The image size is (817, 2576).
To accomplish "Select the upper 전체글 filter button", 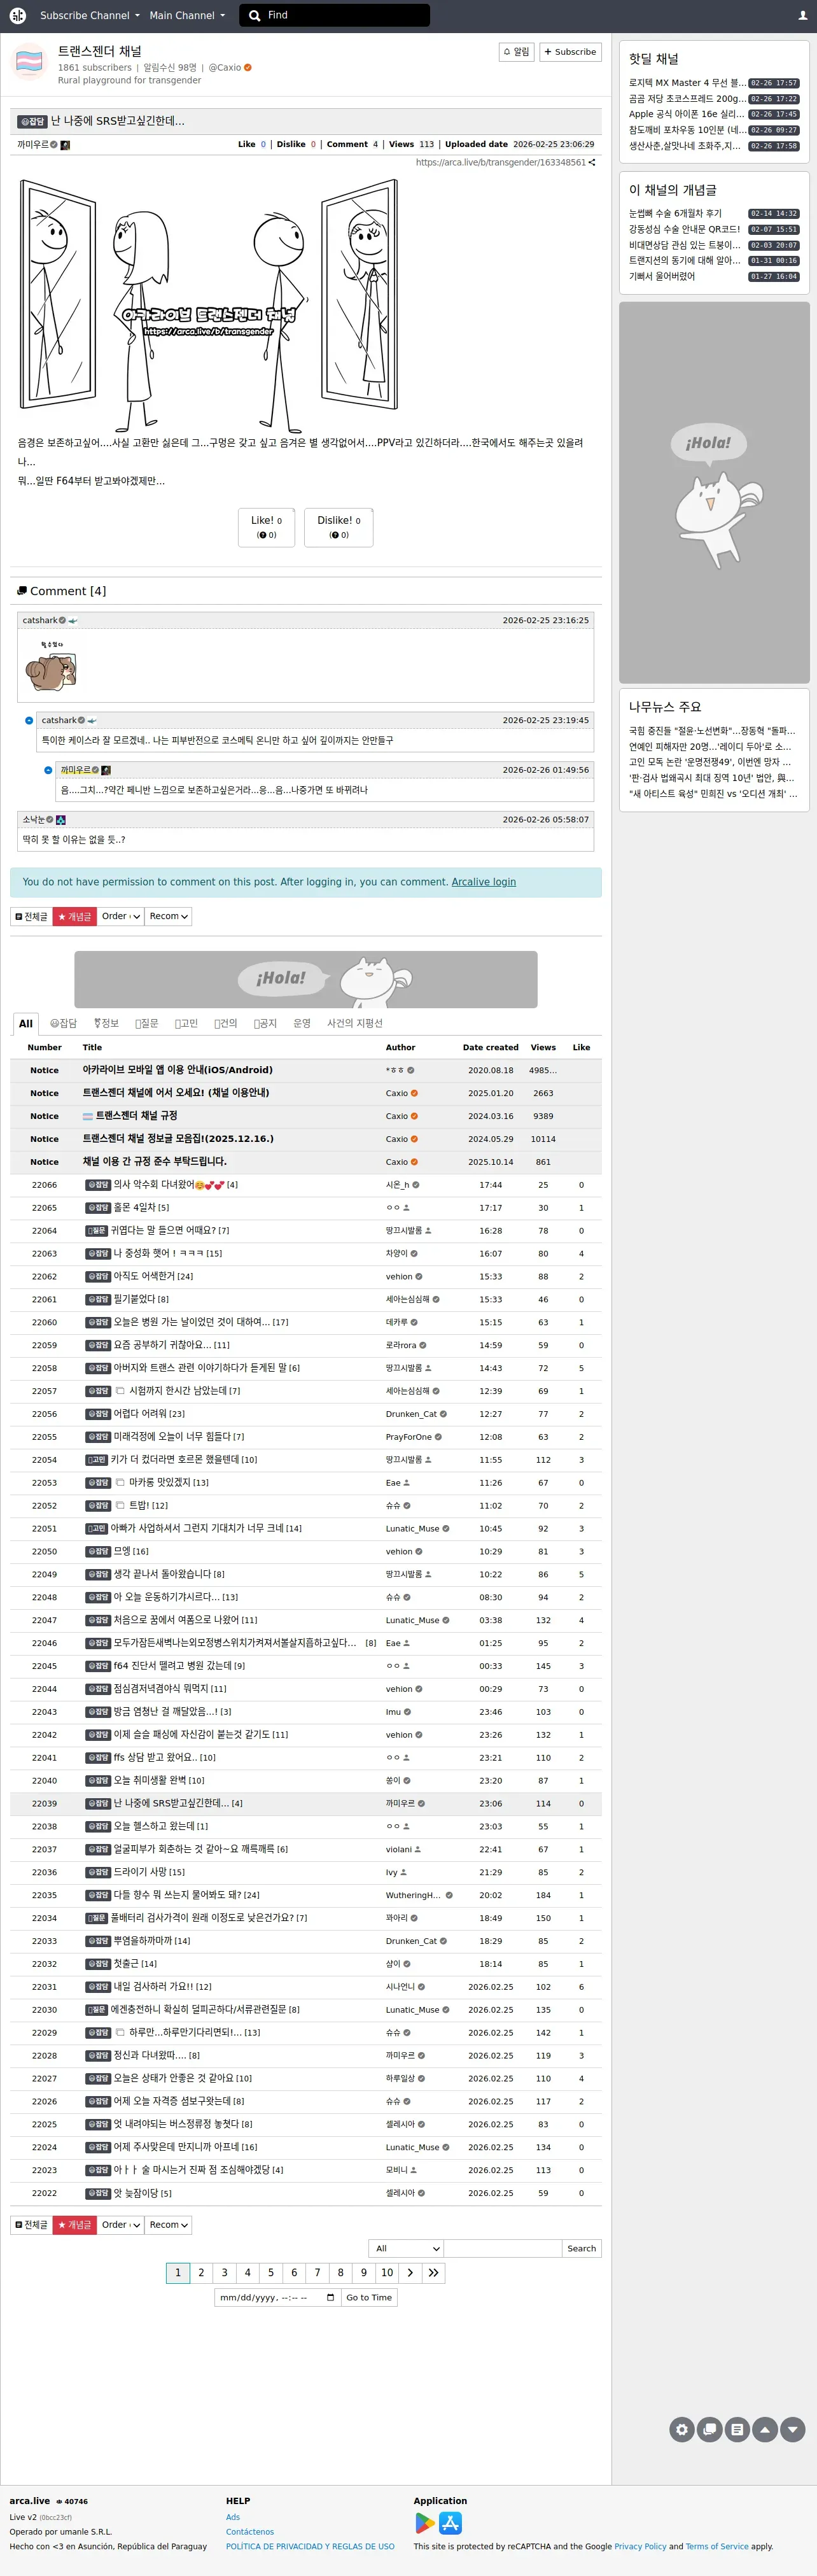I will point(31,916).
